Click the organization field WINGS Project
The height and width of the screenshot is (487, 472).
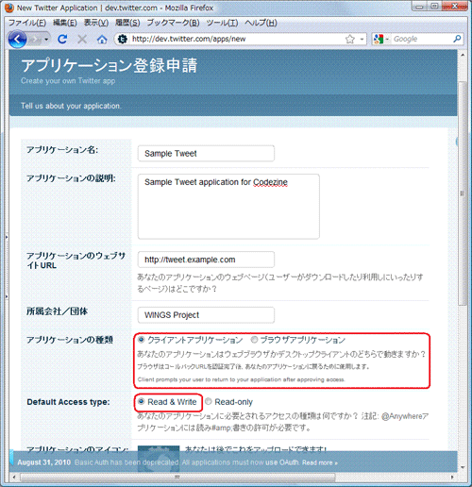point(206,315)
